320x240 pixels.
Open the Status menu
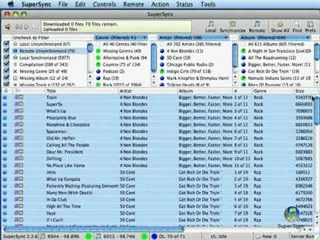click(x=184, y=4)
